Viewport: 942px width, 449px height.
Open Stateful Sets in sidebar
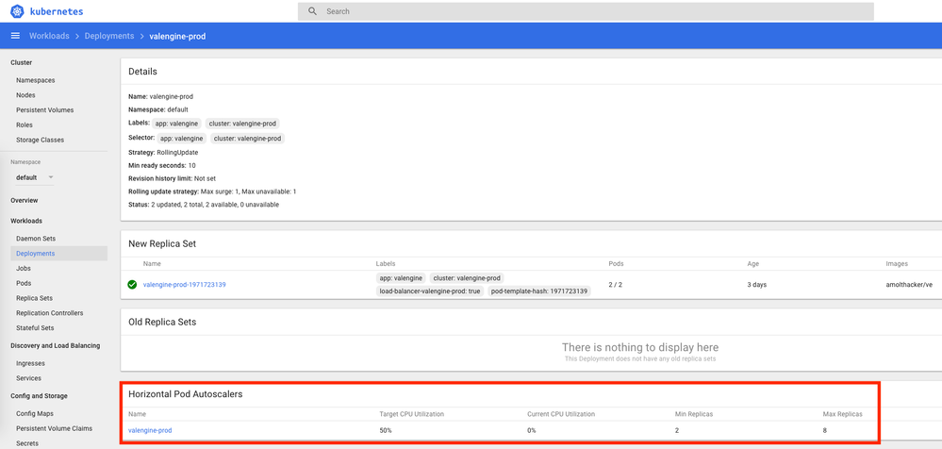click(35, 328)
